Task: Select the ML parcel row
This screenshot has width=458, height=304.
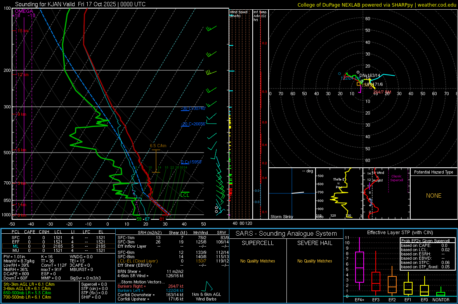Action: point(58,246)
